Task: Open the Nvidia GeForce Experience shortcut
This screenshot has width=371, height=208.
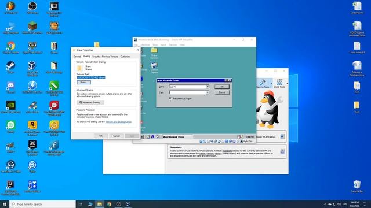Action: pyautogui.click(x=11, y=107)
